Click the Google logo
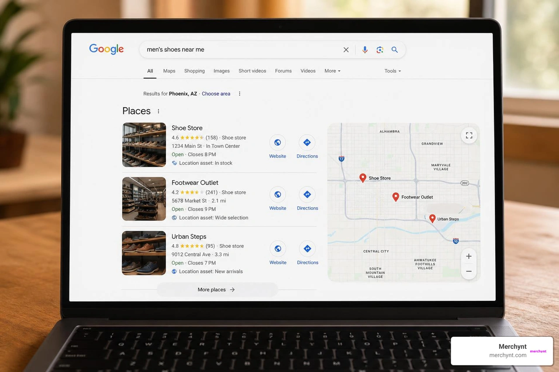The image size is (559, 372). click(107, 49)
